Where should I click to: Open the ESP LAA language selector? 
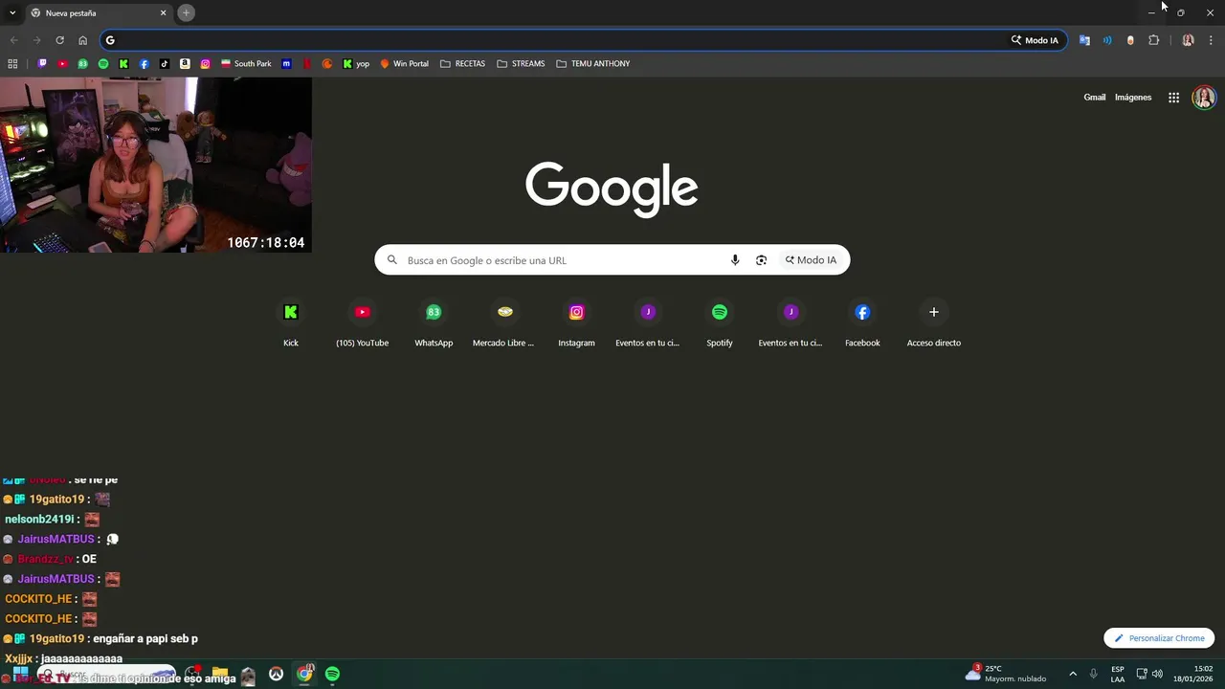coord(1118,674)
